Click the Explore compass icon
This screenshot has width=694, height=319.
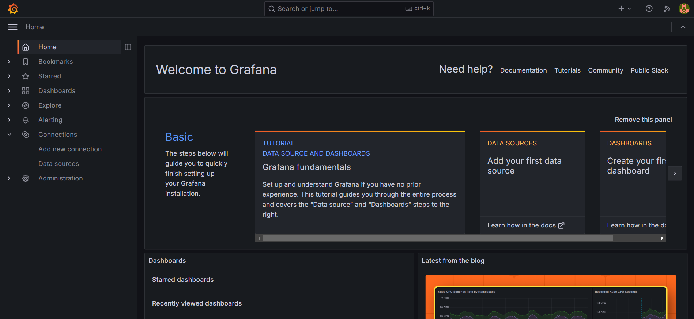coord(26,105)
